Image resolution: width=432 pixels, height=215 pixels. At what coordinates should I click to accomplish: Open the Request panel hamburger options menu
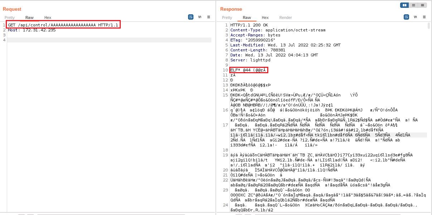[x=208, y=17]
